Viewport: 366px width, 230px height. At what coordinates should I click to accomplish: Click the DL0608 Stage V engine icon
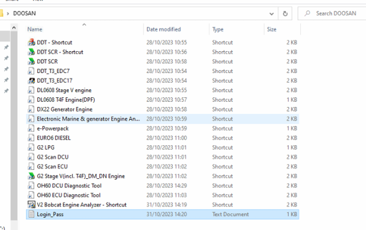[x=31, y=90]
